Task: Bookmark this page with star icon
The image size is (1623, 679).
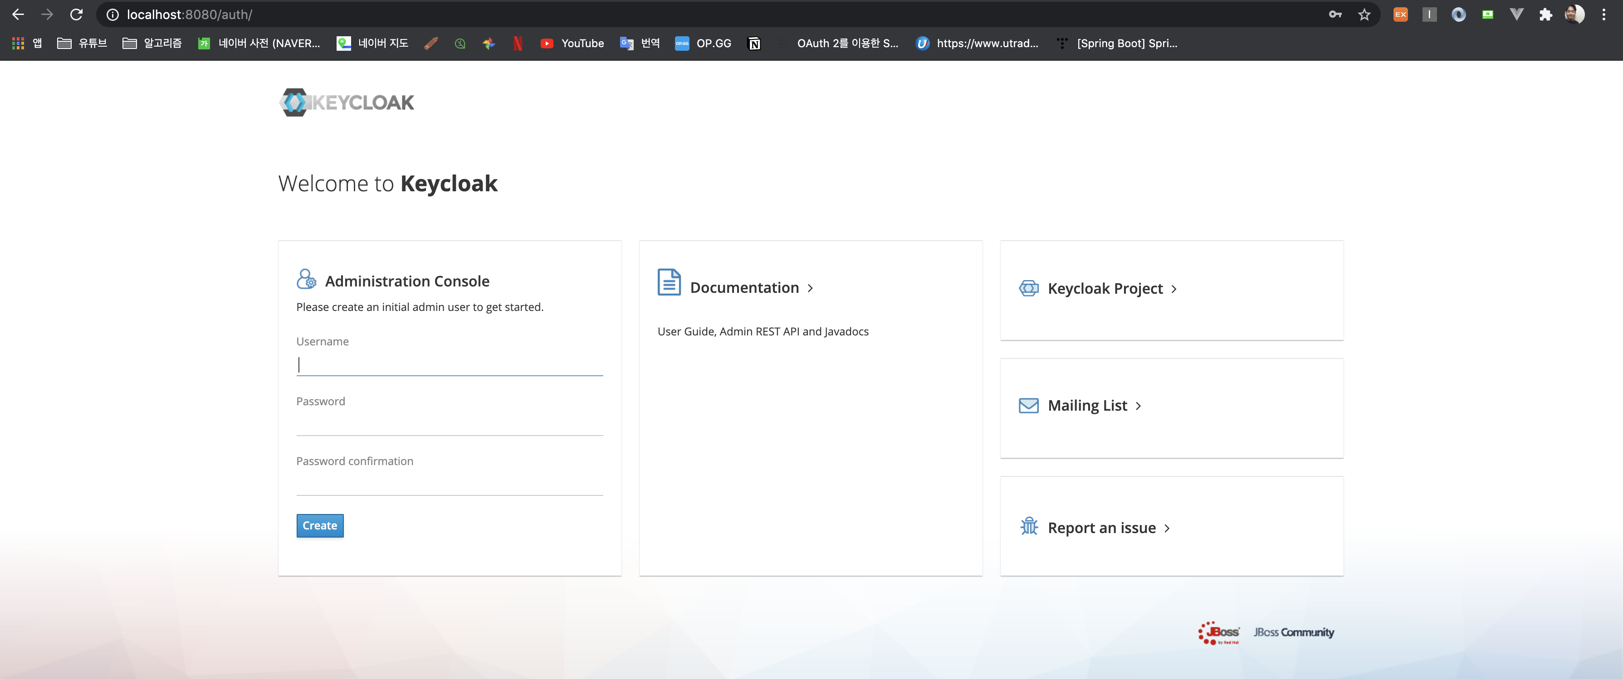Action: (1364, 15)
